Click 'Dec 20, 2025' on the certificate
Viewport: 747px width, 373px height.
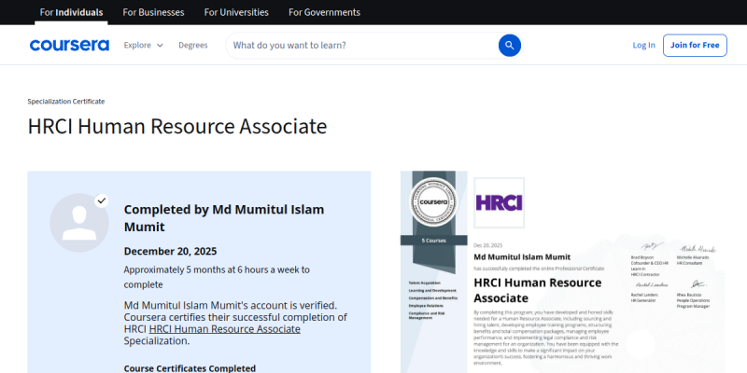(x=487, y=245)
